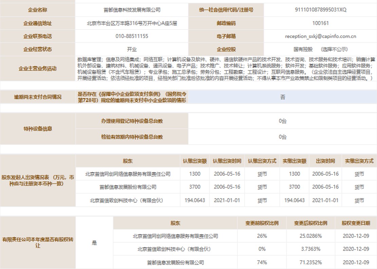Click 股东 header in contribution table
Viewport: 377px width, 269px height.
coord(128,161)
